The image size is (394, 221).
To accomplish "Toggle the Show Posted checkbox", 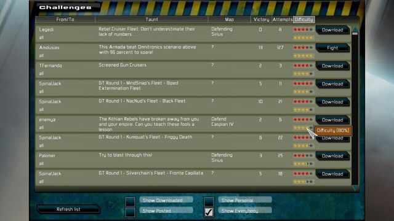I will [130, 212].
